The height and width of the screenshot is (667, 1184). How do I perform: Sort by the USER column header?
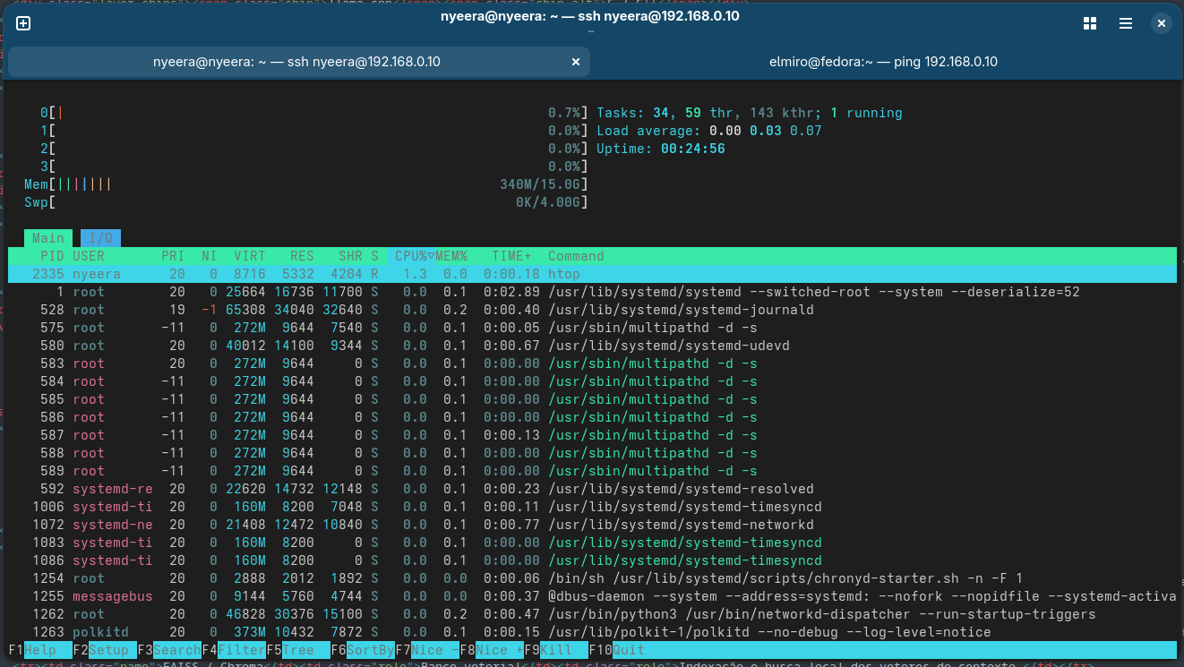pyautogui.click(x=90, y=256)
